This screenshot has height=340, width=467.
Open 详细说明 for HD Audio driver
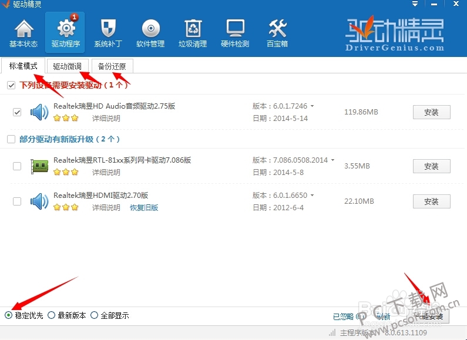106,119
